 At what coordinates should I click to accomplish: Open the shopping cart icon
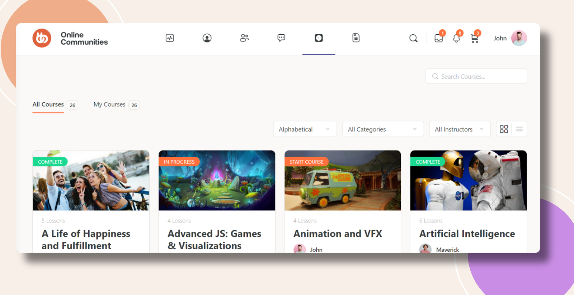(474, 38)
